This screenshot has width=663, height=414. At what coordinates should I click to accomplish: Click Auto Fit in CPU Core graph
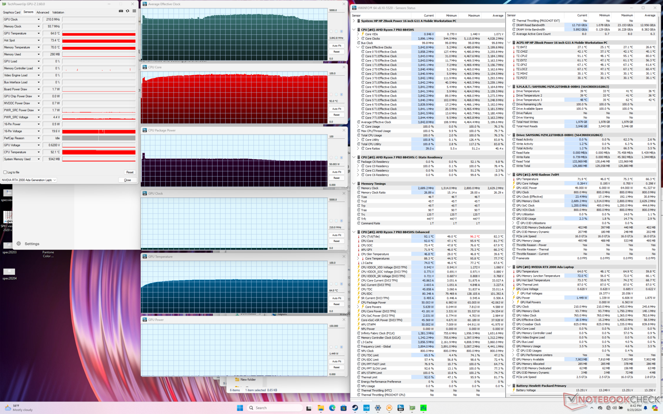tap(337, 109)
